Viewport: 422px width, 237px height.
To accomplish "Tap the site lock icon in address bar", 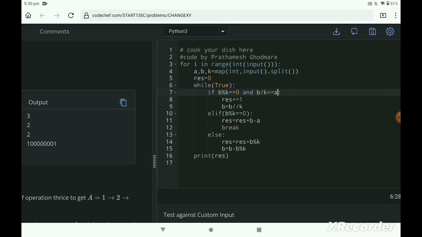I will pos(86,15).
